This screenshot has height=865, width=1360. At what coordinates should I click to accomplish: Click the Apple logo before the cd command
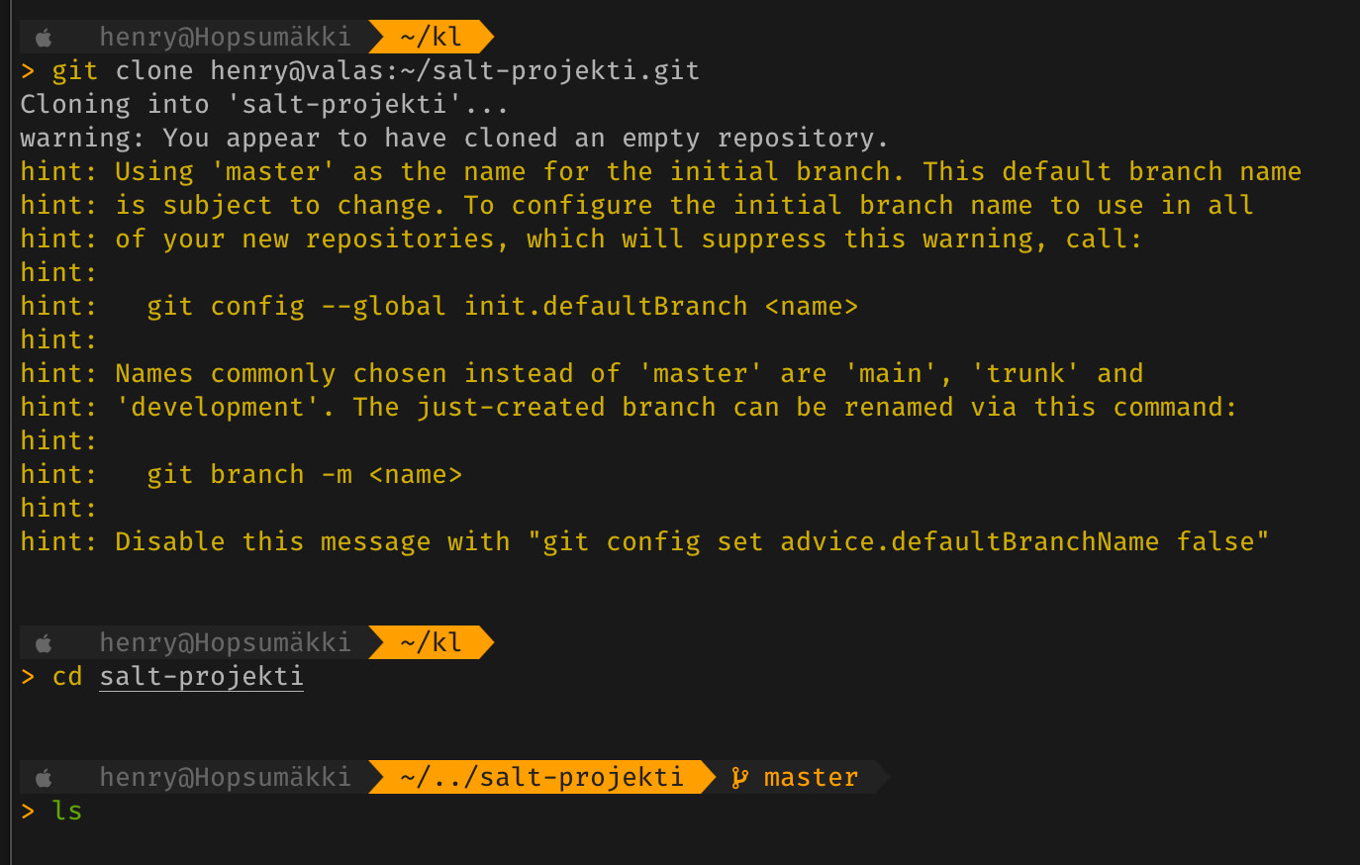pyautogui.click(x=44, y=643)
